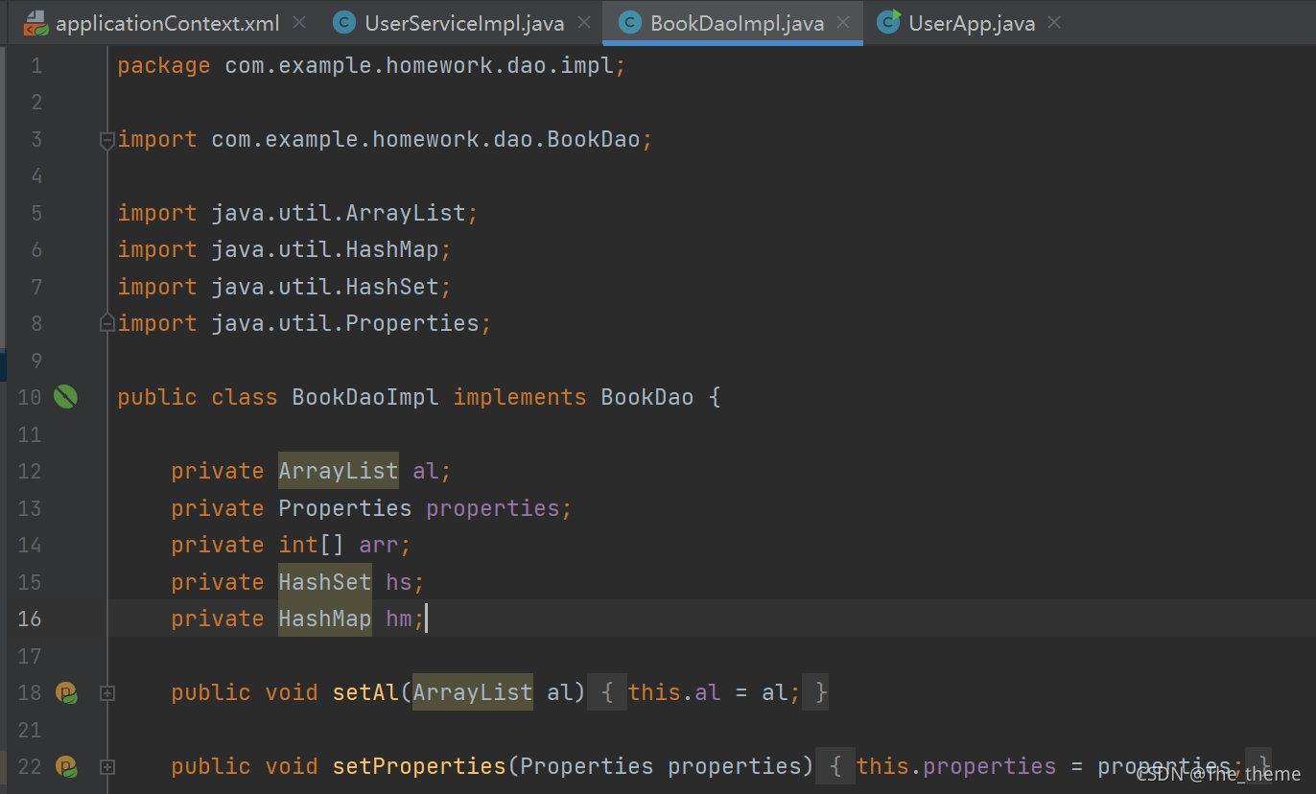Click the int[] arr field declaration
Image resolution: width=1316 pixels, height=794 pixels.
(x=291, y=545)
